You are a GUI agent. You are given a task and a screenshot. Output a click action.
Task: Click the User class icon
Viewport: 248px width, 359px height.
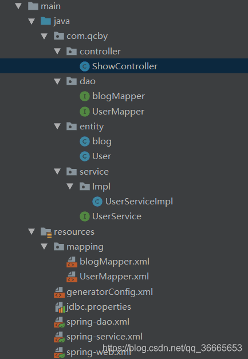[x=85, y=157]
